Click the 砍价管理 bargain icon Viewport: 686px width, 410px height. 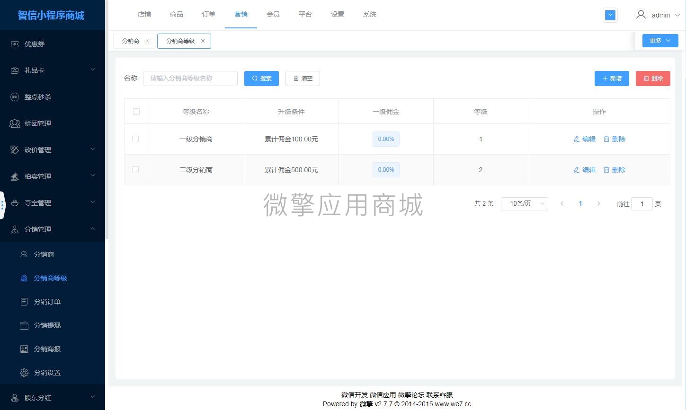(x=15, y=150)
